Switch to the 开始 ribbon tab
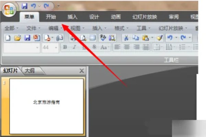This screenshot has width=206, height=137. click(51, 17)
